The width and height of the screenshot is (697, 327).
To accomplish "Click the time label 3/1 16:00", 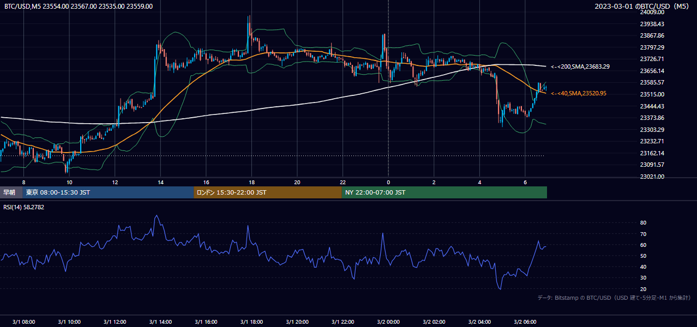I will click(x=206, y=322).
